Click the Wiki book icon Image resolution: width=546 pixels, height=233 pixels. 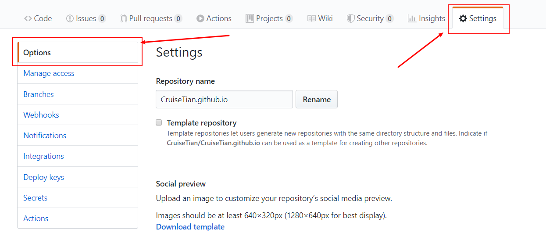click(x=311, y=18)
